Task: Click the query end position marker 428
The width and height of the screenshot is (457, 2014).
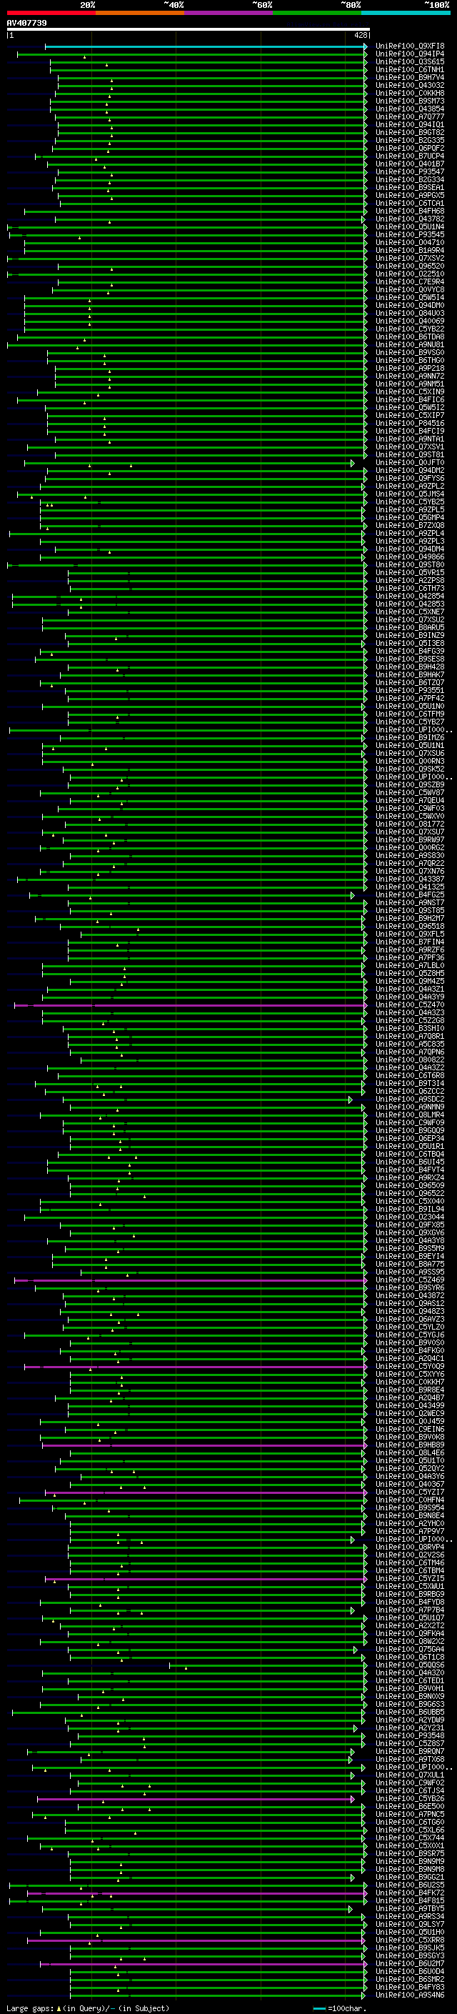Action: click(360, 35)
